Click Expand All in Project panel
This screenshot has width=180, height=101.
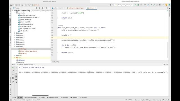tap(40, 8)
